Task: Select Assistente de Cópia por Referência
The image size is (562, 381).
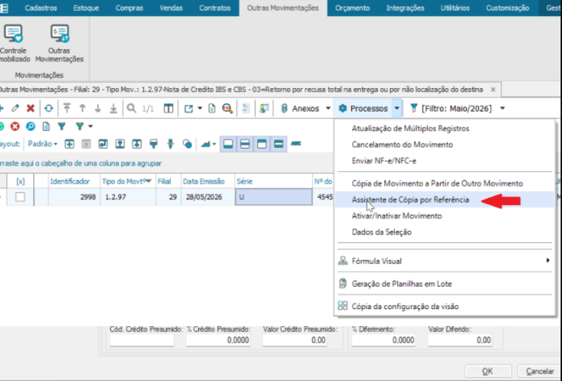Action: point(444,200)
